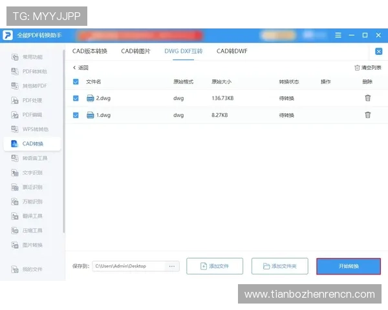Viewport: 388px width, 310px height.
Task: Open the PDF编辑 sidebar section
Action: click(x=27, y=115)
